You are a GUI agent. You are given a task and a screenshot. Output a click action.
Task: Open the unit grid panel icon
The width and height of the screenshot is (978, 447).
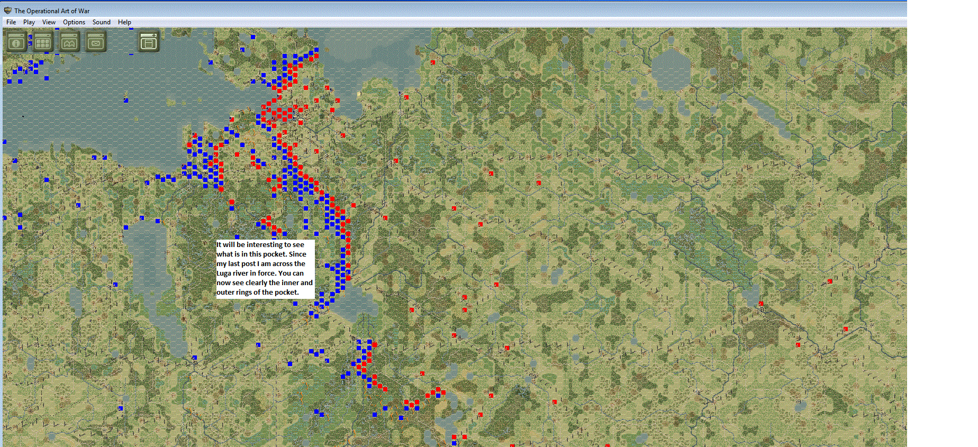(43, 41)
